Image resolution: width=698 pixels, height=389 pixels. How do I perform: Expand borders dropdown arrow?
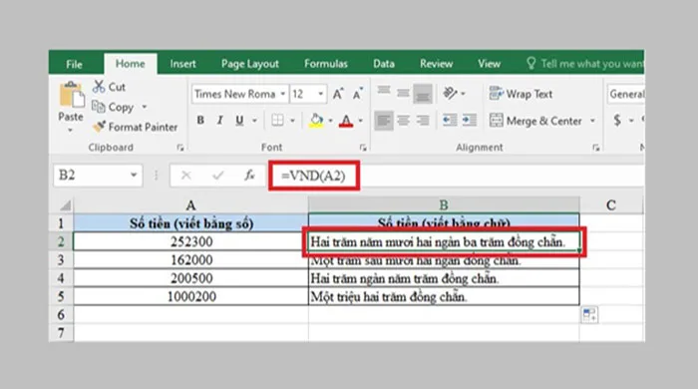click(x=292, y=120)
